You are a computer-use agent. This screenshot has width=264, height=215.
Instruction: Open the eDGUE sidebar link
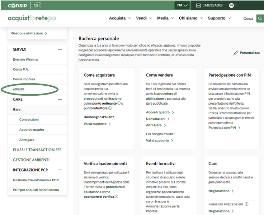coord(19,89)
